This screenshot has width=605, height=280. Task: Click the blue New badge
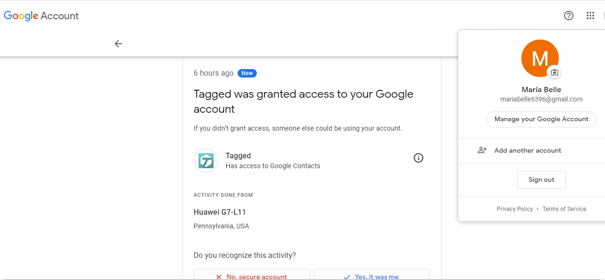pyautogui.click(x=247, y=73)
